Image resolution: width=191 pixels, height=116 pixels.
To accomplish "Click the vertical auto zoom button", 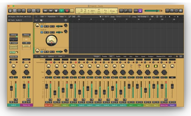I will pos(157,17).
